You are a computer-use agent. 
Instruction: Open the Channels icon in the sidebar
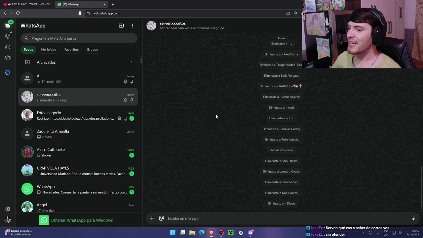[8, 47]
